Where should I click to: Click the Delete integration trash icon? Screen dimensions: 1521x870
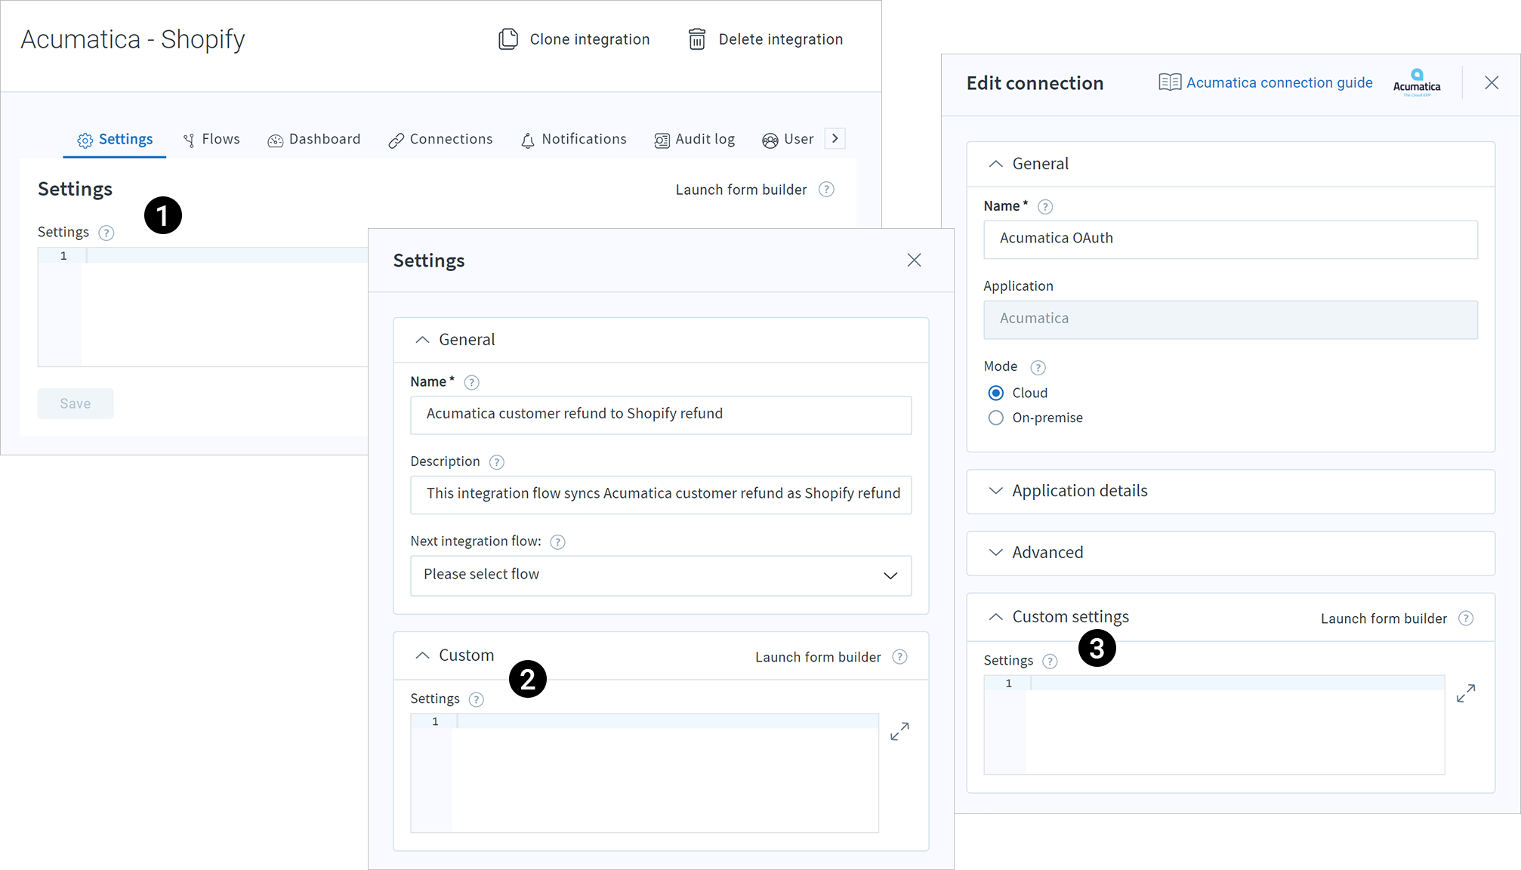[697, 39]
